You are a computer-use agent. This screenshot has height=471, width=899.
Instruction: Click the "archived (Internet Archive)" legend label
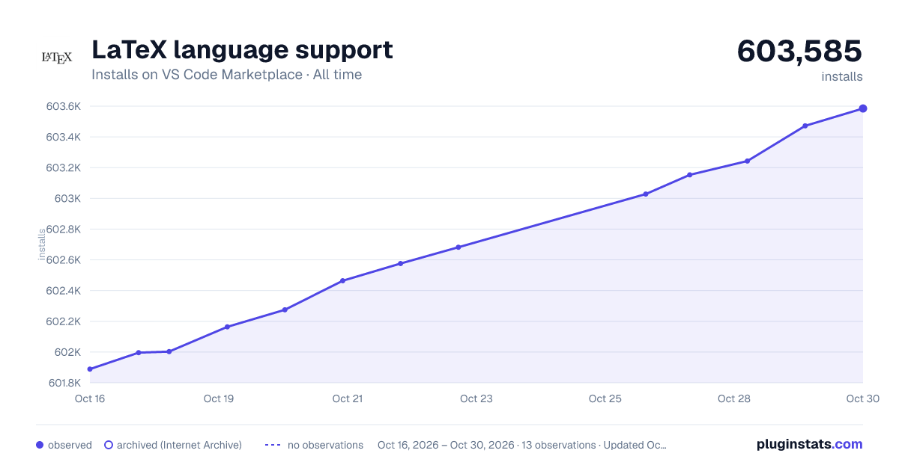(x=179, y=445)
